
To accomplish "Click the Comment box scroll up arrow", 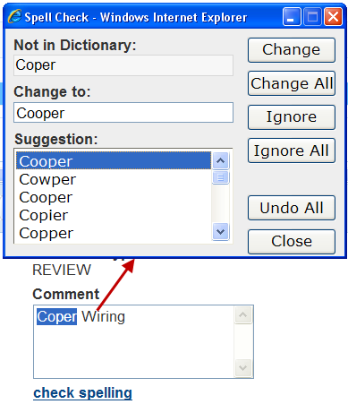I will 242,314.
